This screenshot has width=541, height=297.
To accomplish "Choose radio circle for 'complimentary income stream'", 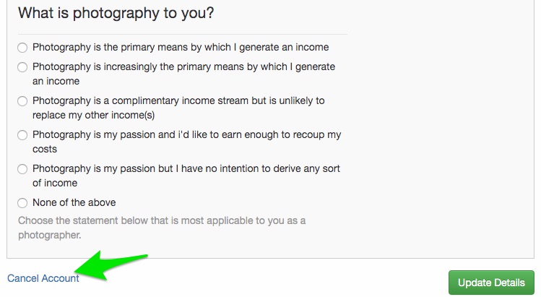I will click(x=22, y=101).
